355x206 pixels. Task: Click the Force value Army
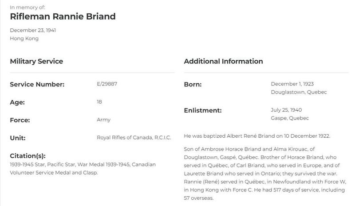pyautogui.click(x=103, y=120)
